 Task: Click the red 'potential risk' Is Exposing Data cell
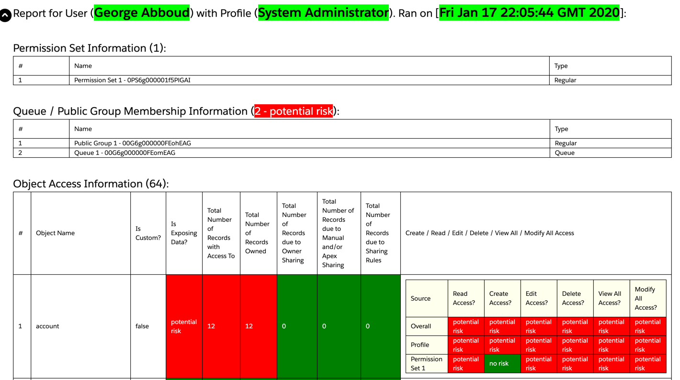(184, 326)
